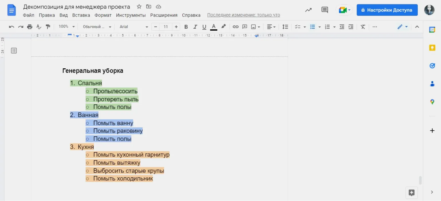Screen dimensions: 441x201
Task: Click the Clear formatting icon
Action: 363,27
